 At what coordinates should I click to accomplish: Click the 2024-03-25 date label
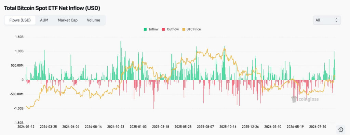click(48, 127)
